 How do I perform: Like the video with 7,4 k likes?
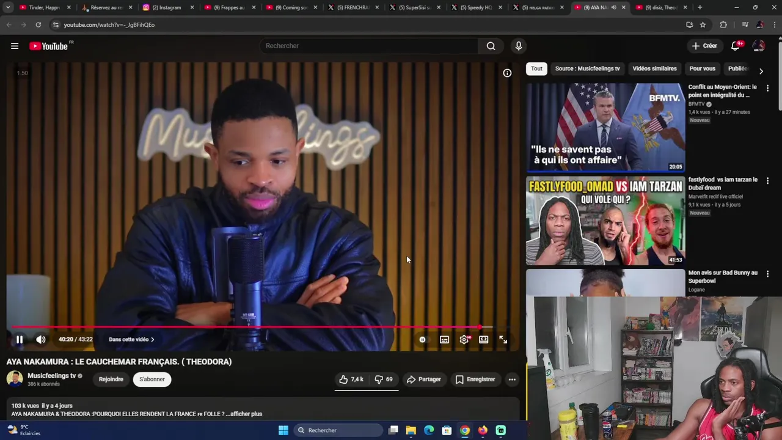(x=351, y=380)
